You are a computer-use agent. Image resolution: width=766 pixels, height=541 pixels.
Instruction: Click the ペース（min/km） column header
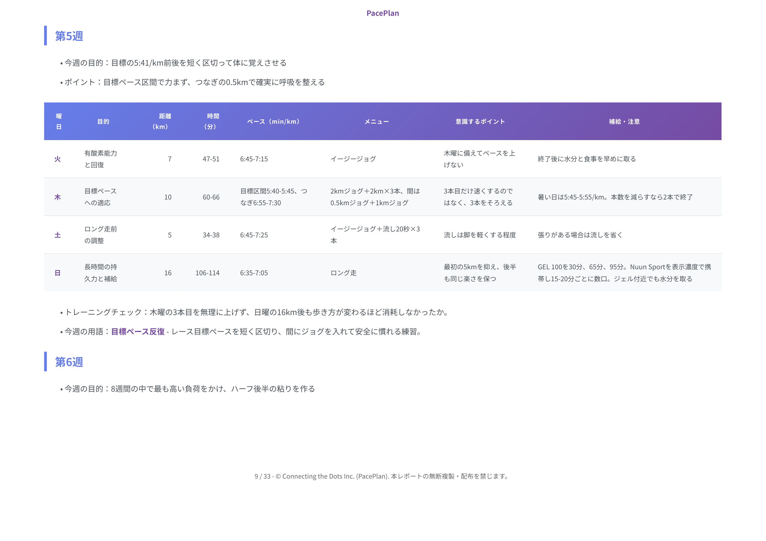(x=273, y=122)
